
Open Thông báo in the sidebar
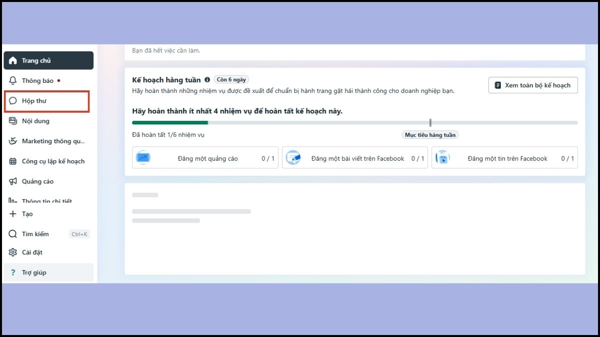pos(48,80)
